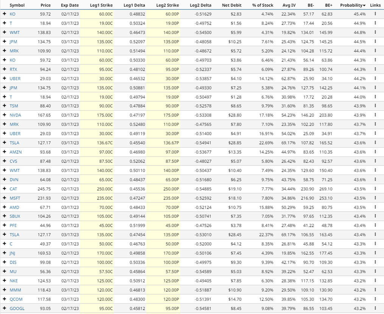Expand the CVS row with plus icon

pyautogui.click(x=4, y=161)
